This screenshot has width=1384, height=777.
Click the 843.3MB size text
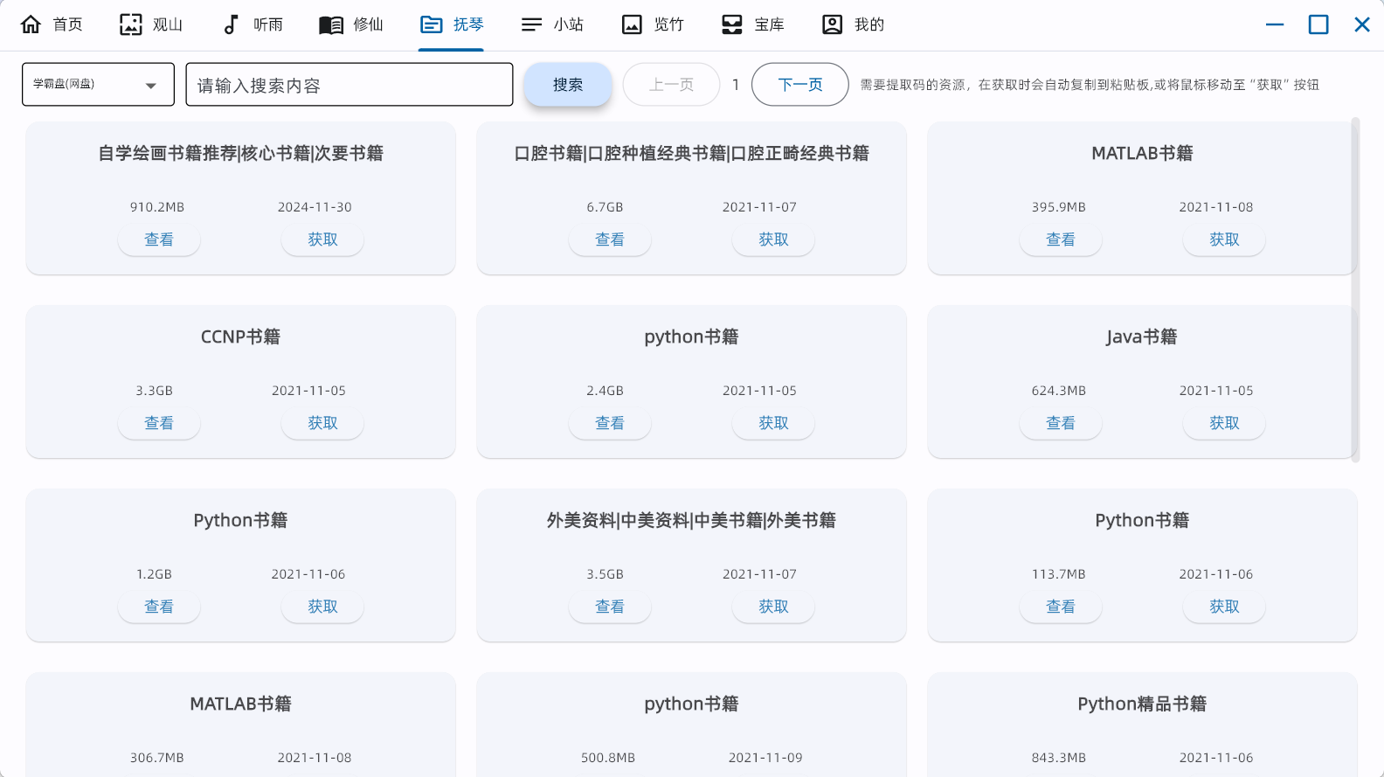pyautogui.click(x=1059, y=758)
